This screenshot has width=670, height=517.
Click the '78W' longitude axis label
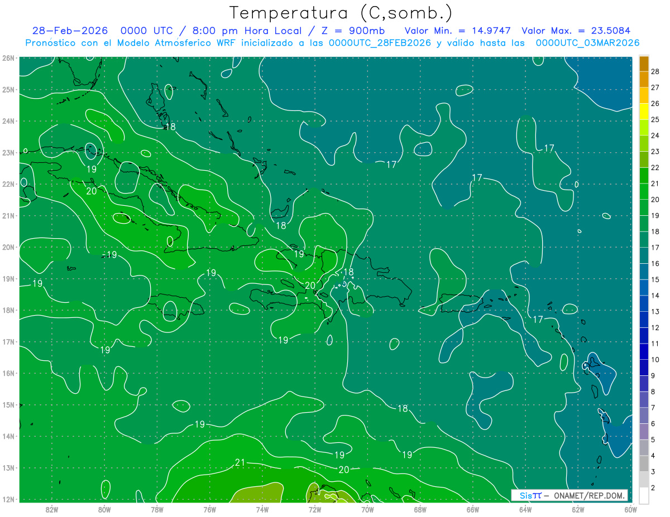pyautogui.click(x=157, y=509)
